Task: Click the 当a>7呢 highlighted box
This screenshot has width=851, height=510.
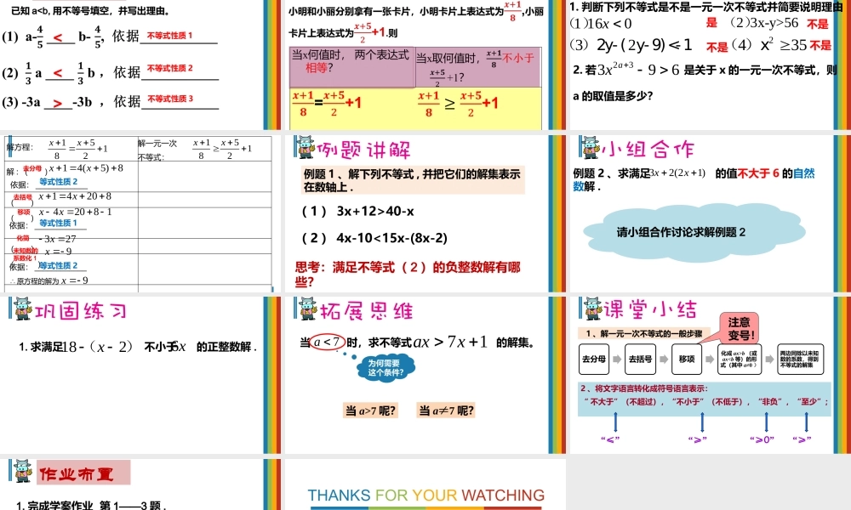Action: [x=370, y=411]
